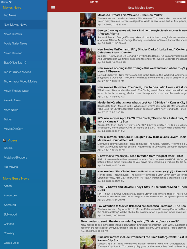This screenshot has width=187, height=249.
Task: Open KC's new movies April 27-28 thumbnail
Action: click(x=88, y=124)
